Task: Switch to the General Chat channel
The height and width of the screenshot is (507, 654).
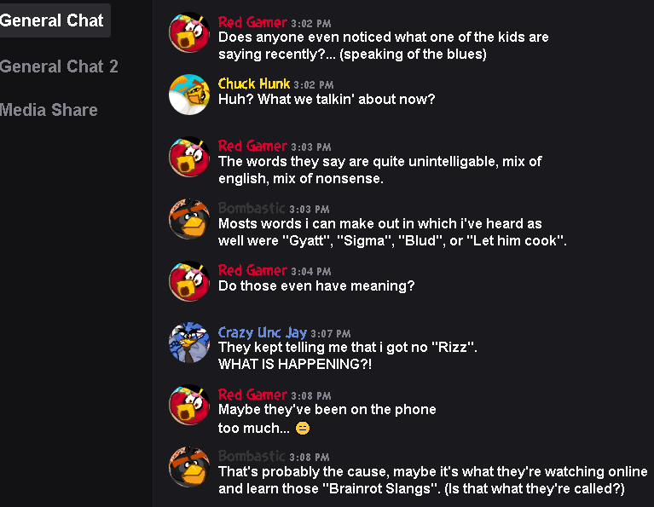Action: 51,20
